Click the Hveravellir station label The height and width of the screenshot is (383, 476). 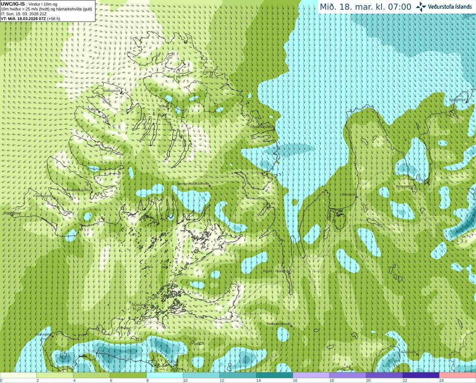(408, 352)
